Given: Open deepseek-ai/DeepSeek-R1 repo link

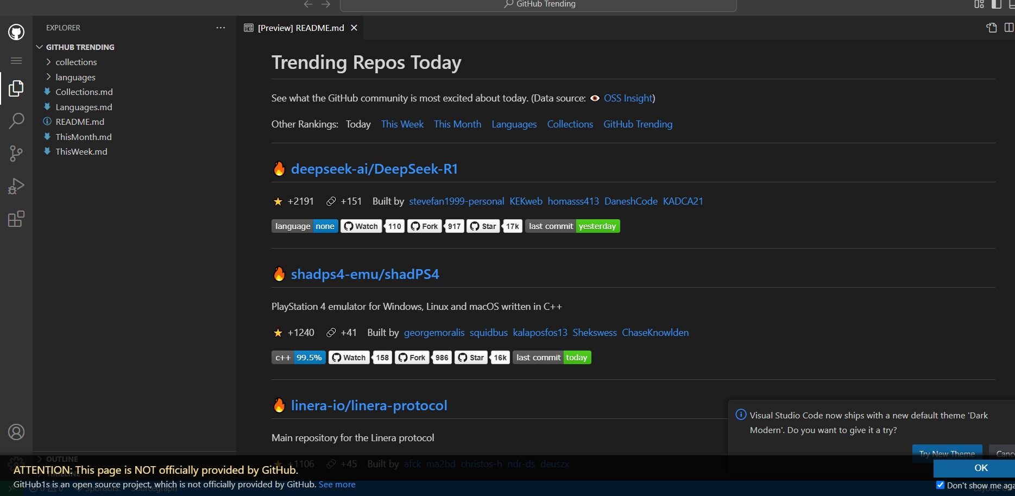Looking at the screenshot, I should (374, 169).
